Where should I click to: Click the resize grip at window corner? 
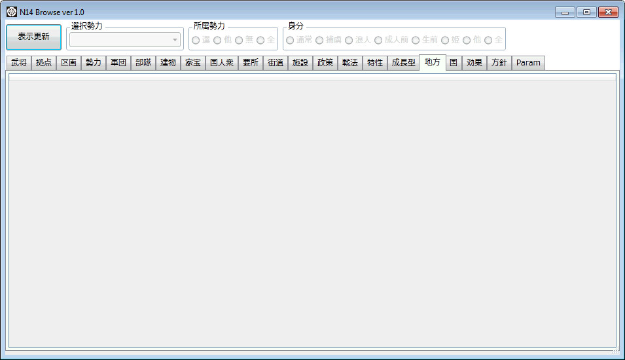click(615, 350)
